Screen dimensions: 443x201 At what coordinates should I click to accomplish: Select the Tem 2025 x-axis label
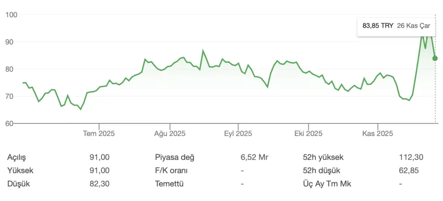point(99,134)
